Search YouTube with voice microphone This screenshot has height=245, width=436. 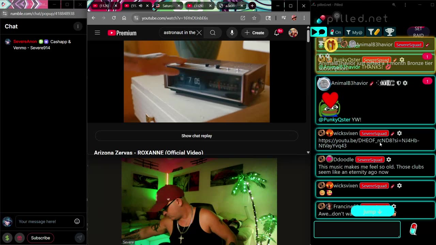232,33
